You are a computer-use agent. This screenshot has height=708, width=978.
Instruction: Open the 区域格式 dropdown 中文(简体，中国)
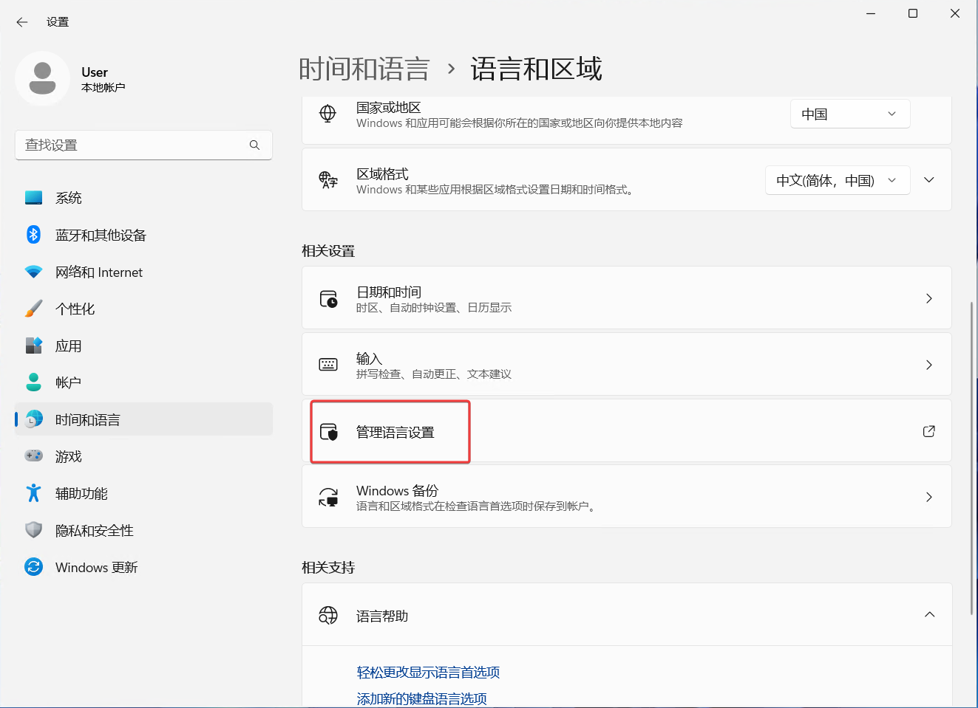click(x=837, y=181)
